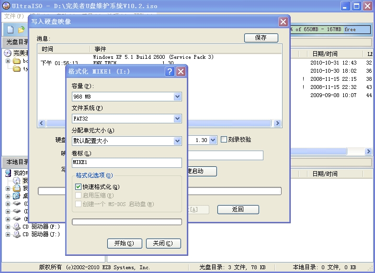
Task: Close the Write Disk Image dialog
Action: tap(283, 22)
